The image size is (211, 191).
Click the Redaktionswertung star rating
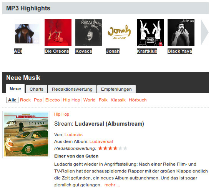point(113,148)
